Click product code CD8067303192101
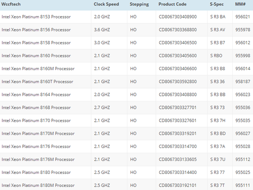 pos(178,185)
